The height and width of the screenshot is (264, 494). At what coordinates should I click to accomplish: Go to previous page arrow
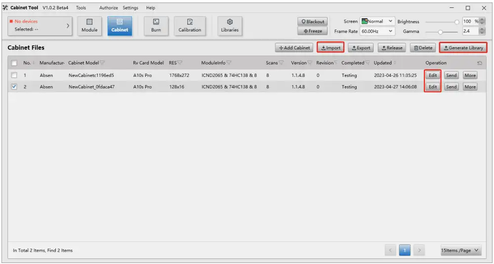click(390, 251)
